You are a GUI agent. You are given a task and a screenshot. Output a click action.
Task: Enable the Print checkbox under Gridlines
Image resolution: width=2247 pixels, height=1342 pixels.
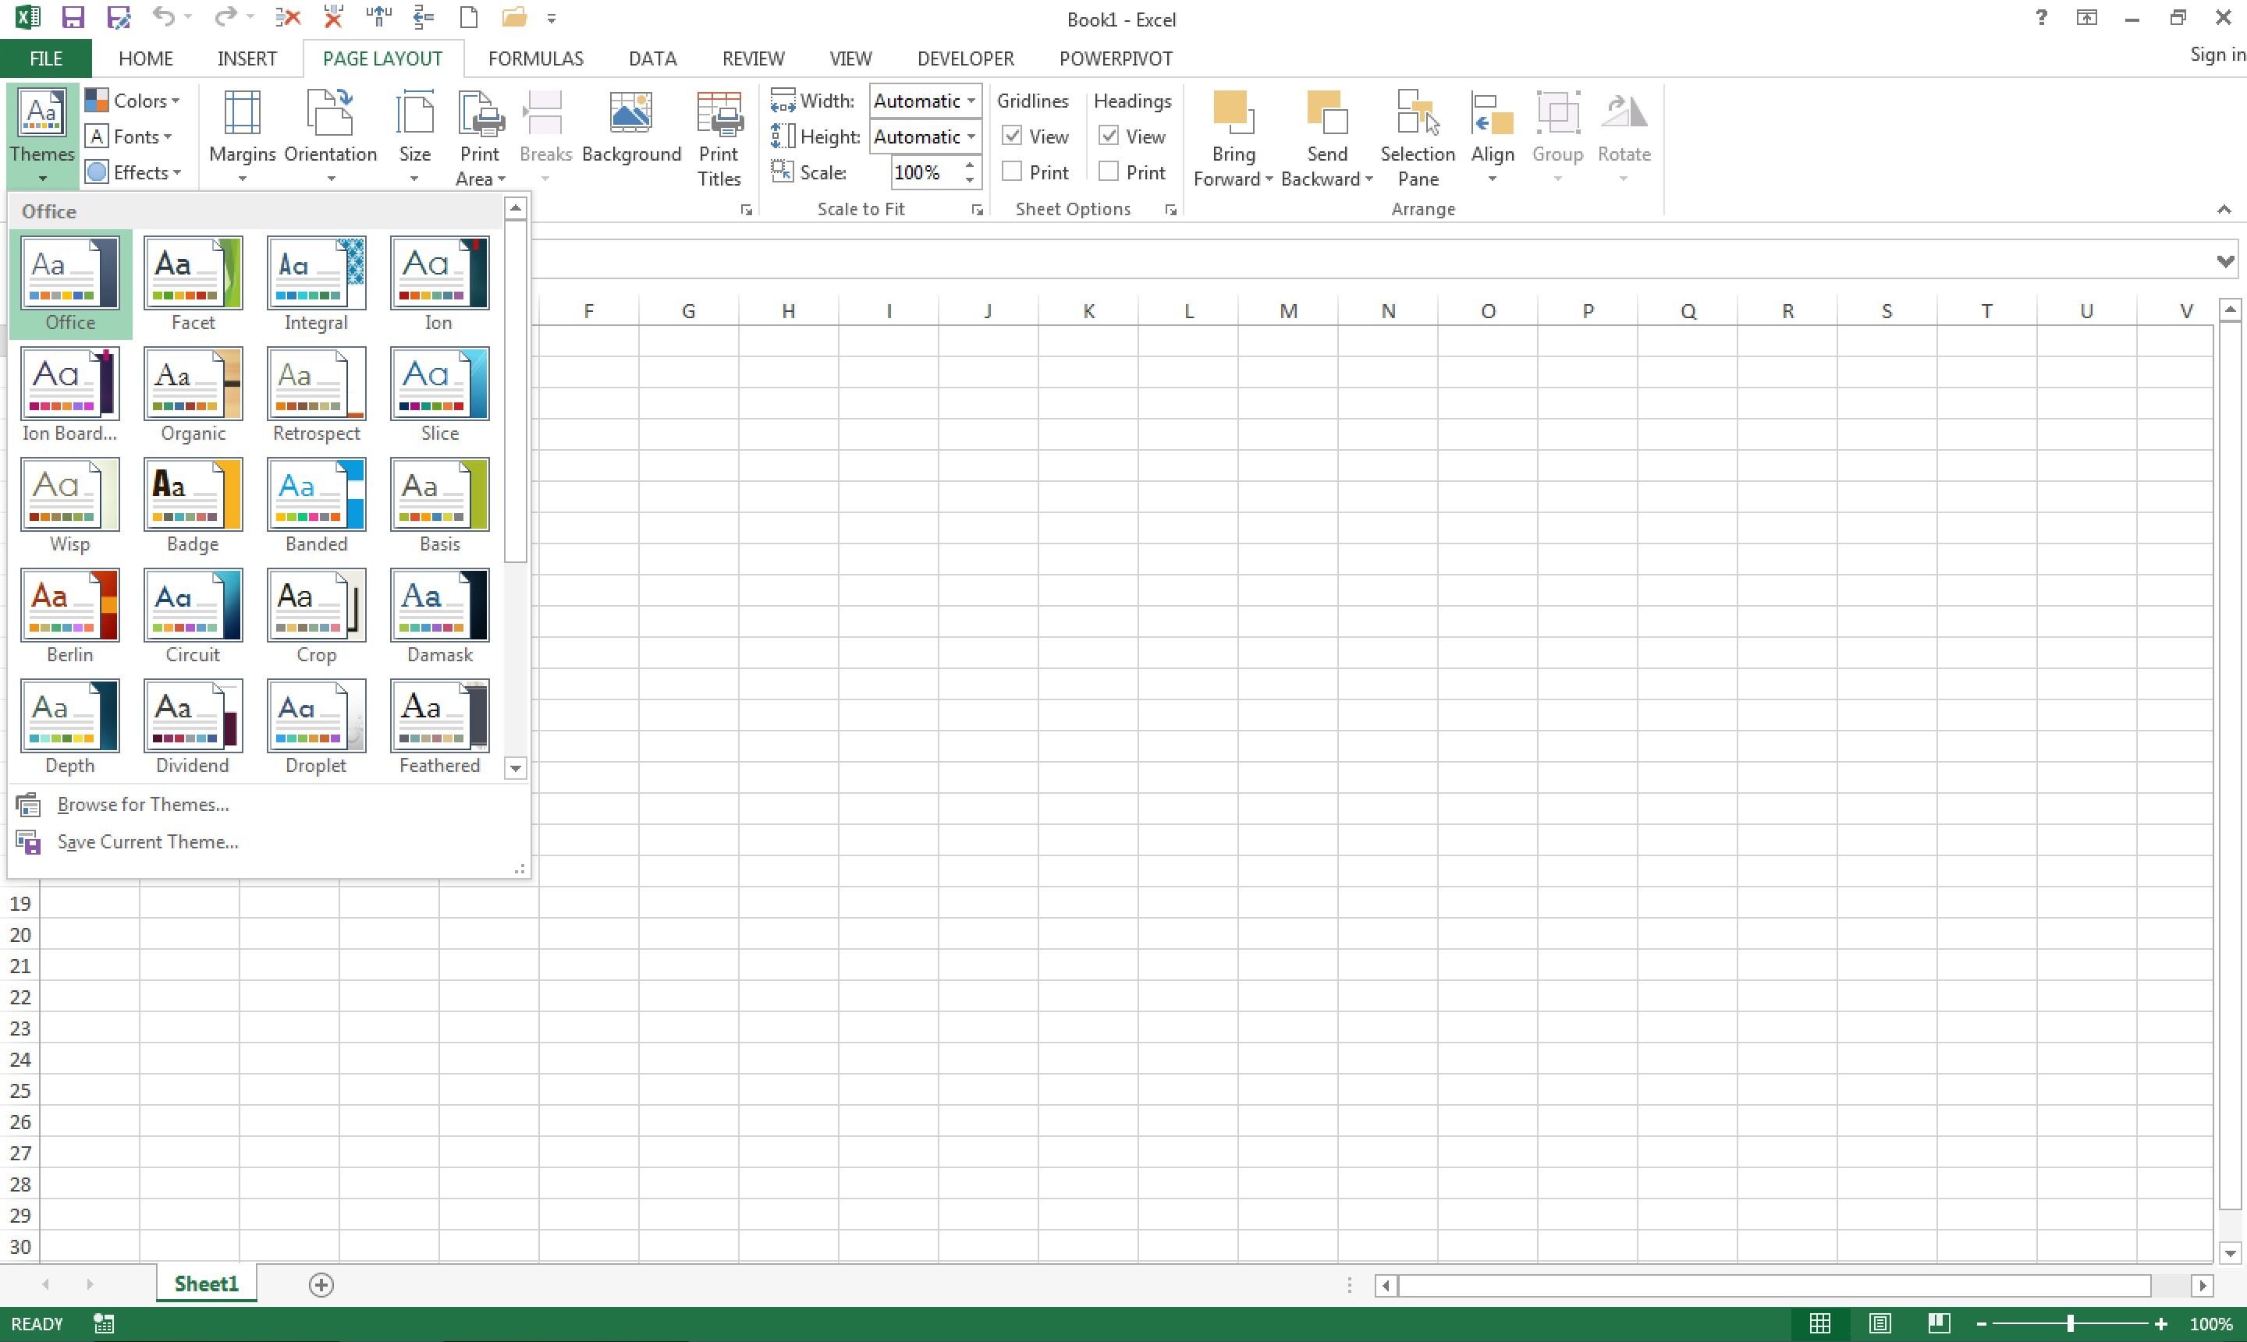coord(1010,171)
